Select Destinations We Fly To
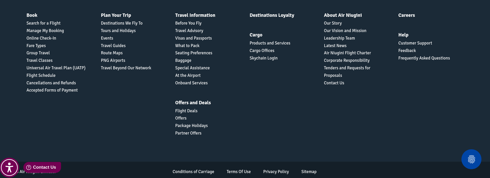Viewport: 490px width, 178px height. pyautogui.click(x=122, y=23)
